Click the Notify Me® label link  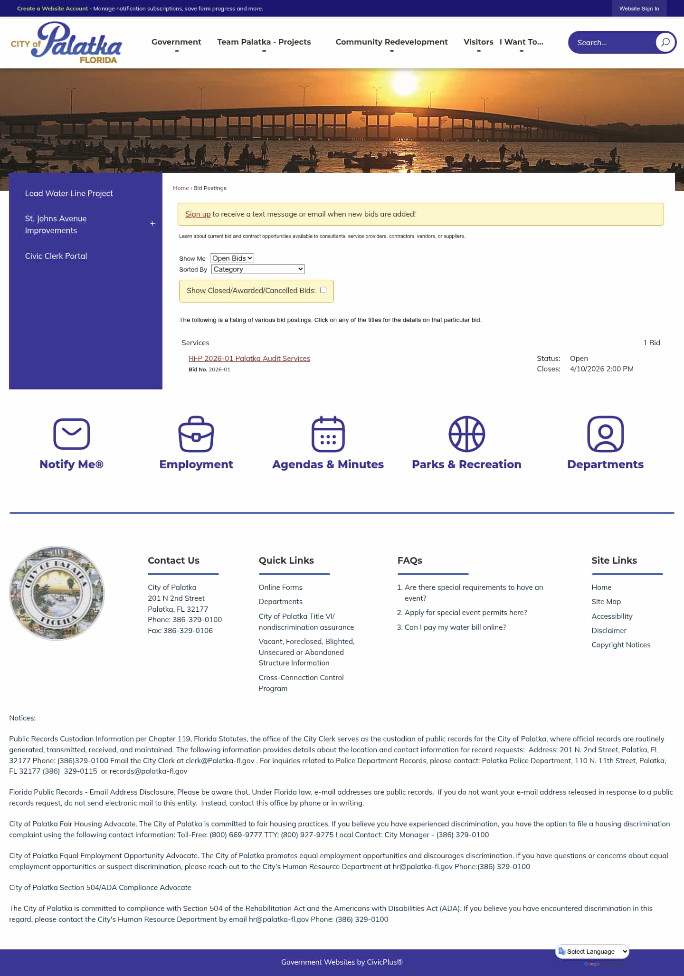[x=72, y=464]
